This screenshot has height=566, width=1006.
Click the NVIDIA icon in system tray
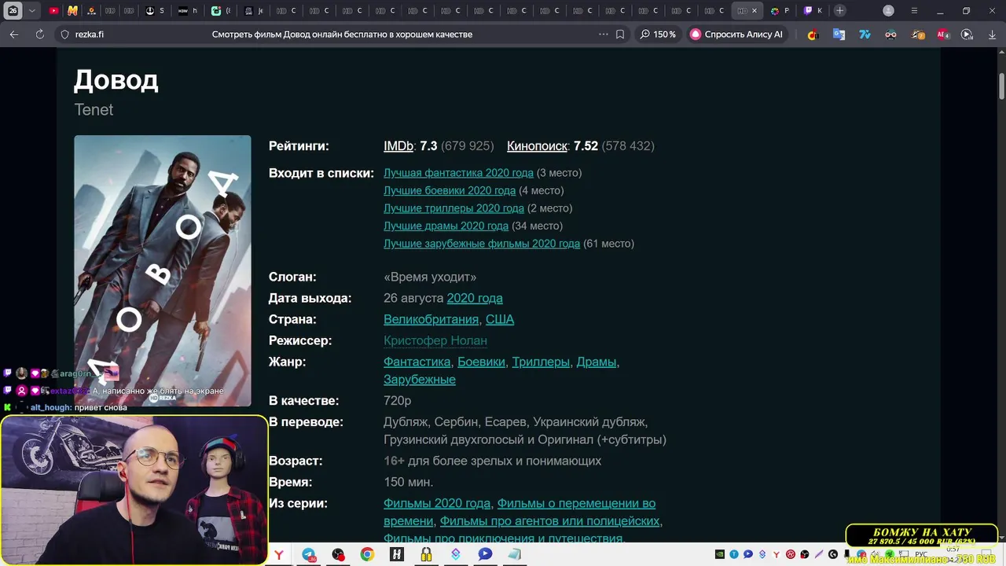(x=720, y=554)
